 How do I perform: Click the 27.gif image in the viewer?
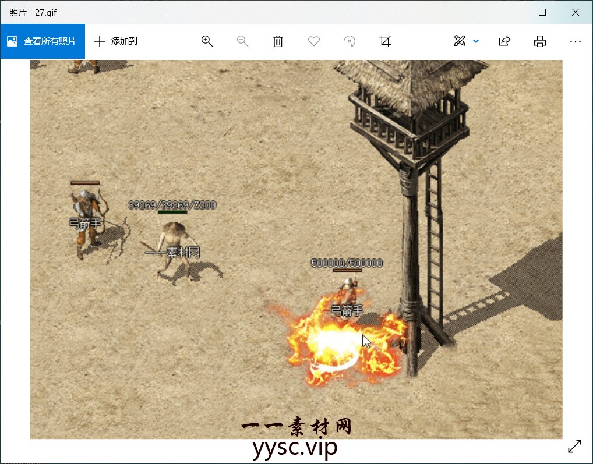[x=296, y=249]
